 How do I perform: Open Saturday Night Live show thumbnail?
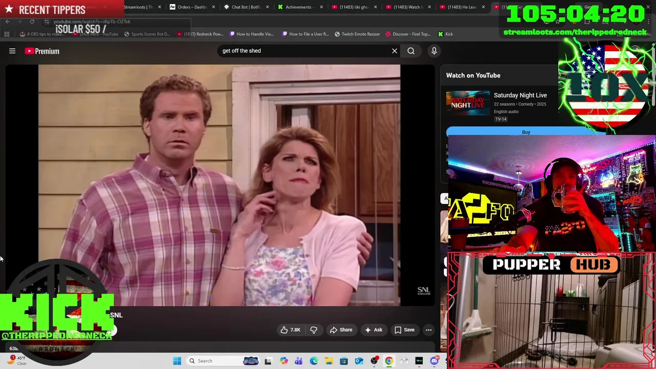click(468, 104)
